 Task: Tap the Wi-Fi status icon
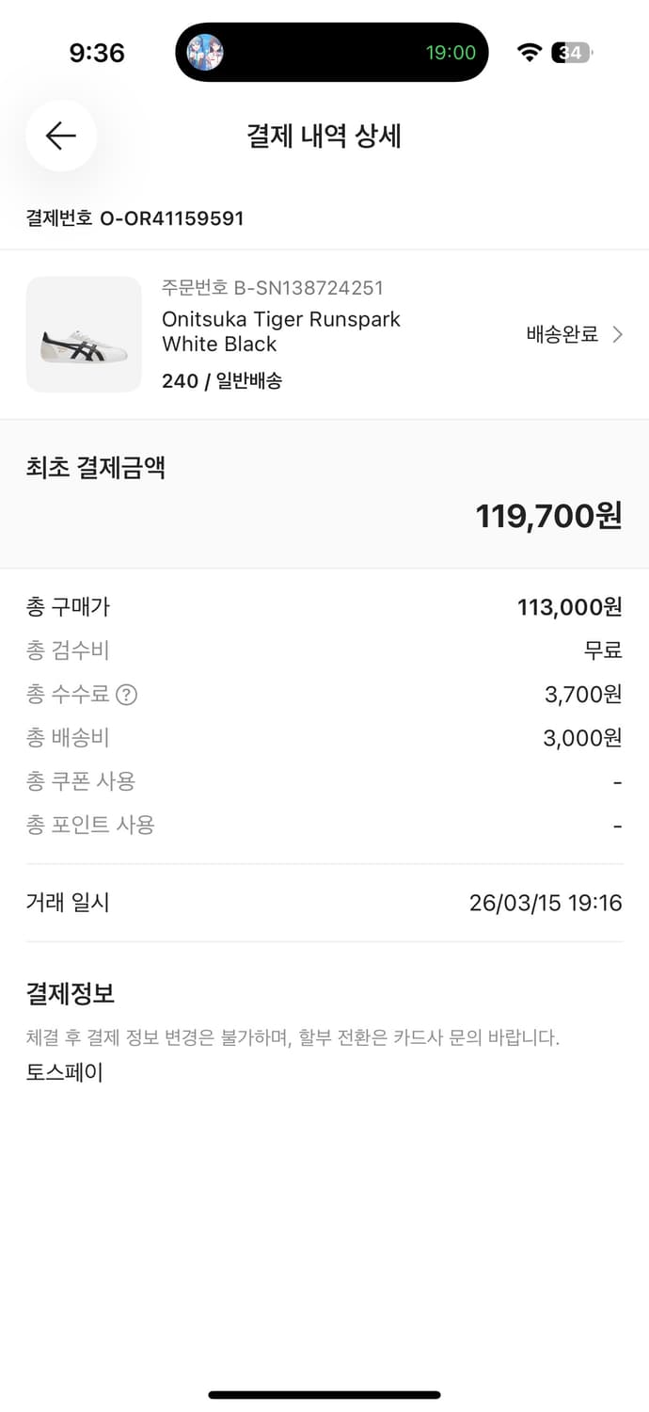point(529,52)
